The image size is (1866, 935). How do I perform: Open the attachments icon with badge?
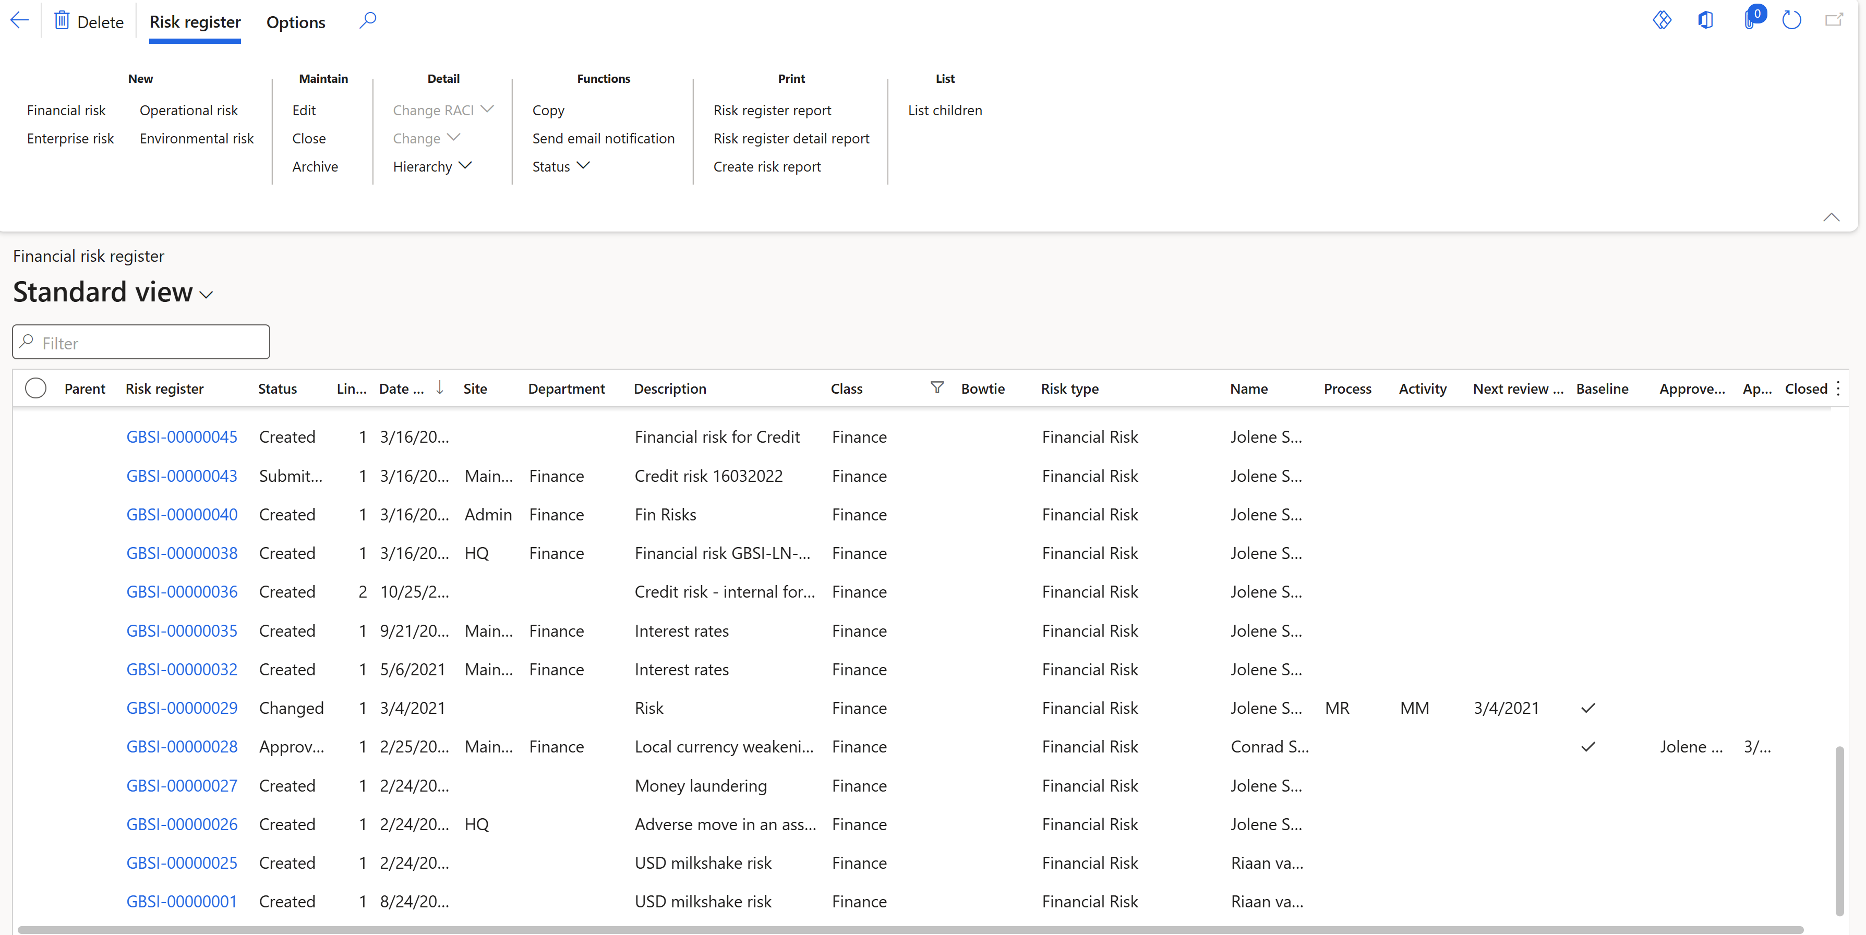point(1750,19)
